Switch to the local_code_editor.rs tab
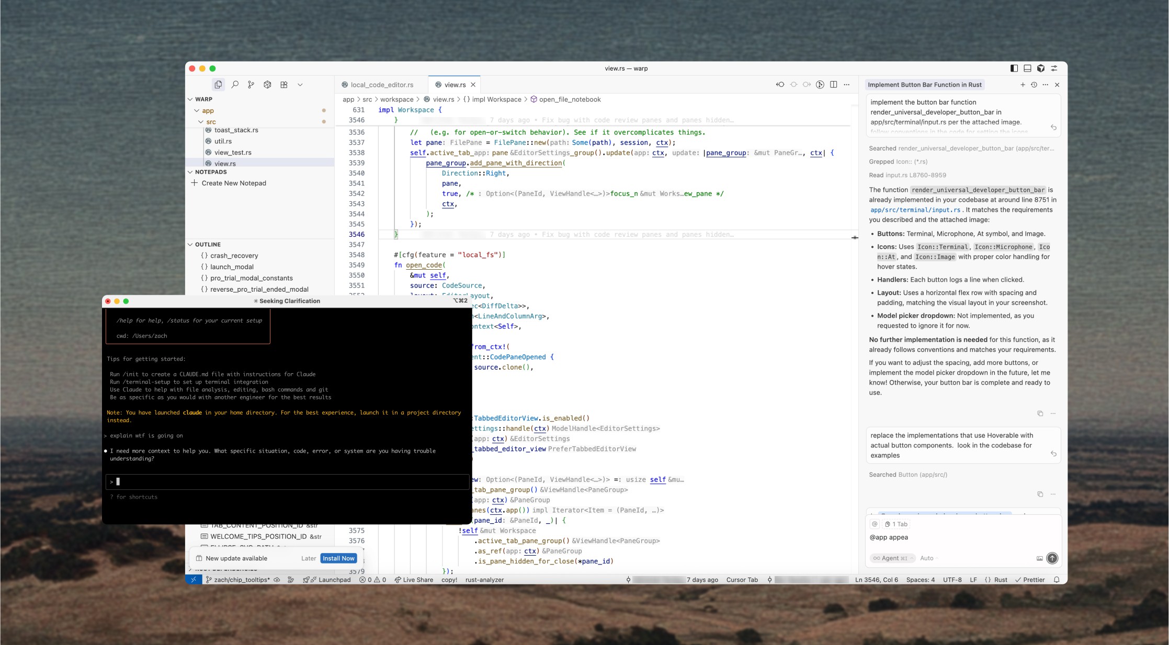1169x645 pixels. (x=381, y=85)
